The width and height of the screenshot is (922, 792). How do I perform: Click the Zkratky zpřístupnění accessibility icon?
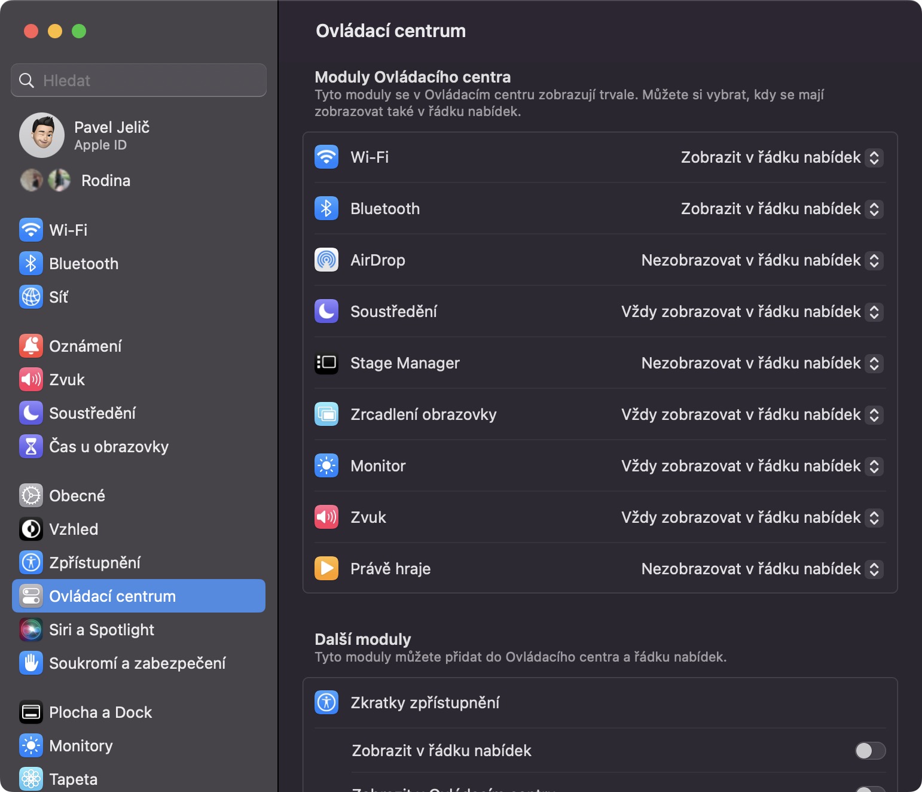pyautogui.click(x=326, y=702)
